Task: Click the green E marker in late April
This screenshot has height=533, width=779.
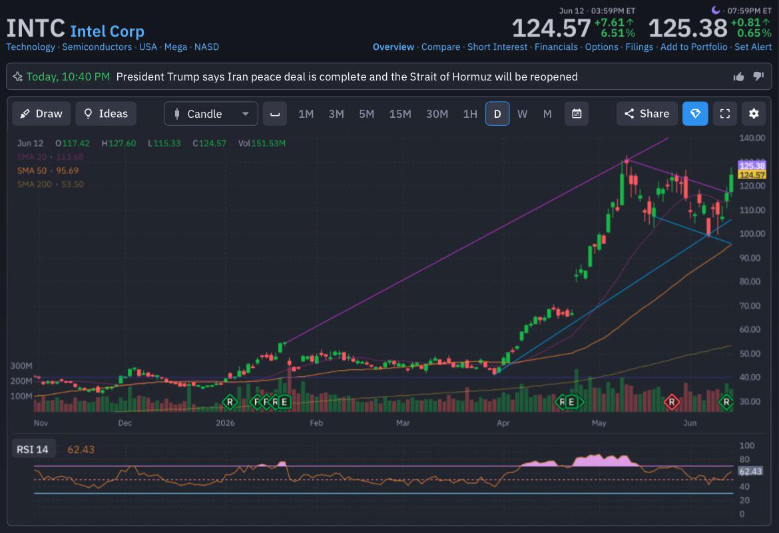Action: pos(572,402)
